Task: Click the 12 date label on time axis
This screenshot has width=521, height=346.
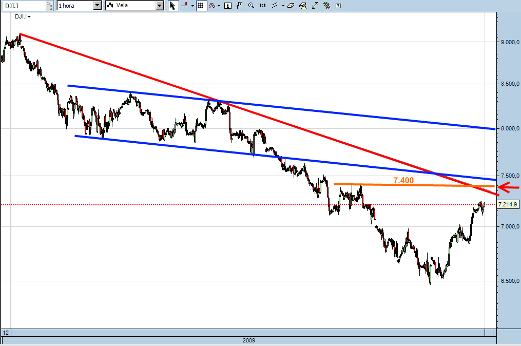Action: click(6, 332)
